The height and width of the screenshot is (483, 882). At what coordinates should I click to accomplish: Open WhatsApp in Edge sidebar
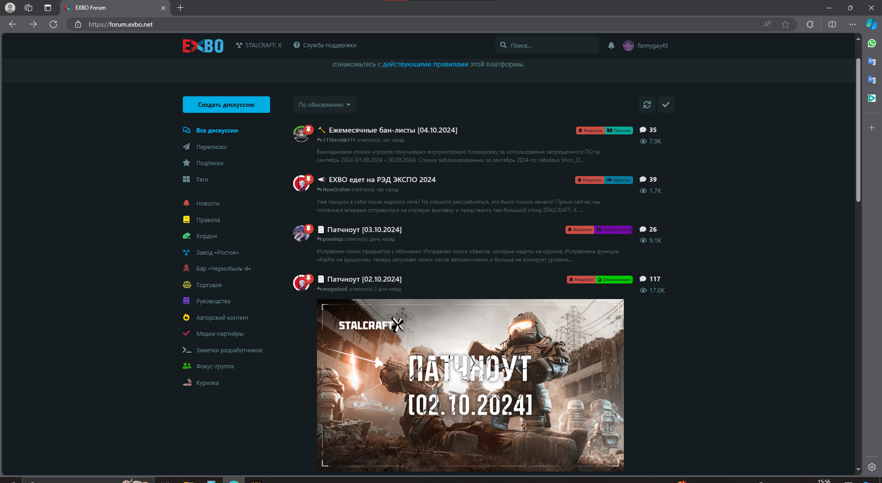click(871, 43)
